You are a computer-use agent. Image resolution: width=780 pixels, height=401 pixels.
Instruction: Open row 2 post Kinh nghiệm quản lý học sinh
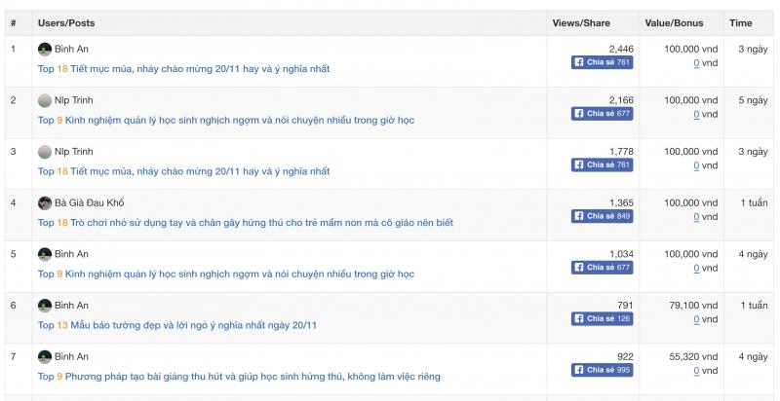pyautogui.click(x=226, y=120)
